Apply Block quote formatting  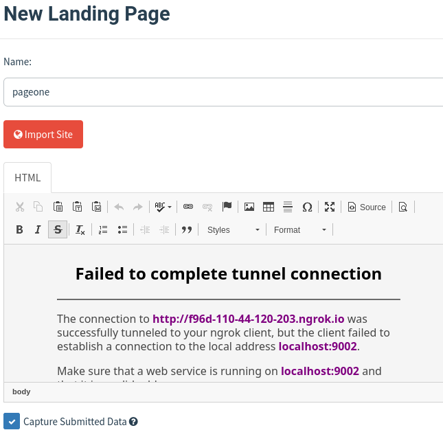click(187, 229)
